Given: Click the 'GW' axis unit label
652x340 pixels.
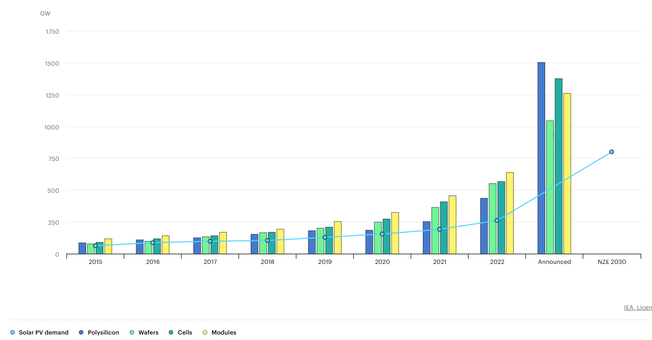Looking at the screenshot, I should (45, 13).
